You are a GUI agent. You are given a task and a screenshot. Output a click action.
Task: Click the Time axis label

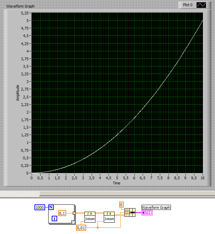tap(116, 183)
